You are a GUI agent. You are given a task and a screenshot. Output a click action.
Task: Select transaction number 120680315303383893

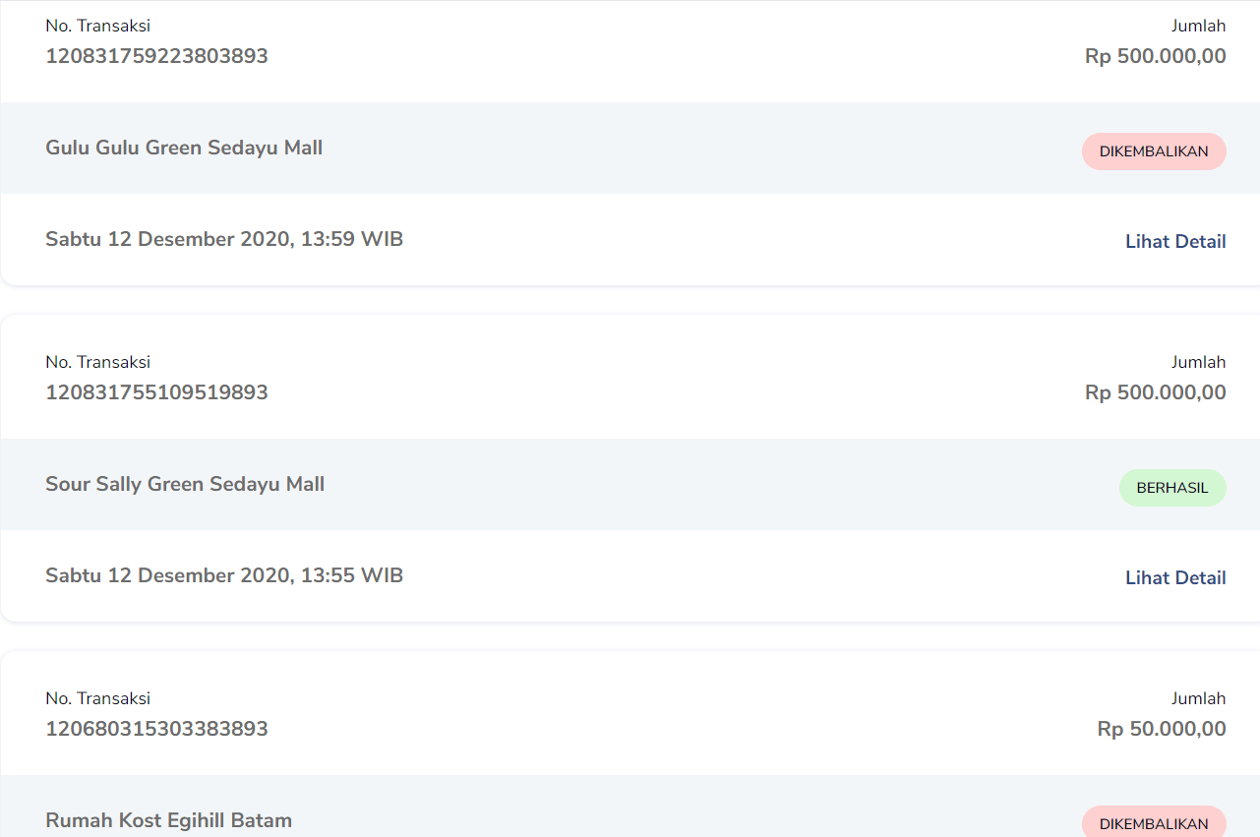(156, 729)
